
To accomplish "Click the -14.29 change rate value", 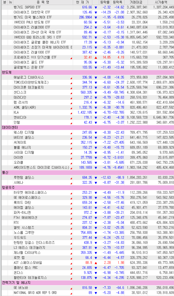I will tap(106, 12).
